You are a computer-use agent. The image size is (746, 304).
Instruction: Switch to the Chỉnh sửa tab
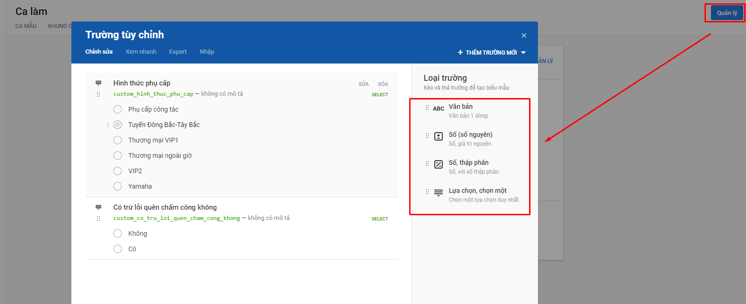pos(99,52)
